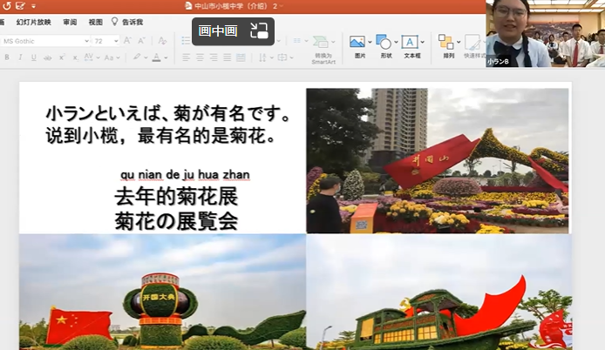605x350 pixels.
Task: Expand the font size 72 dropdown
Action: pyautogui.click(x=116, y=41)
